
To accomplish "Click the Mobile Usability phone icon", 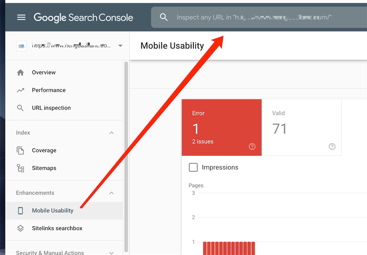I will point(20,211).
